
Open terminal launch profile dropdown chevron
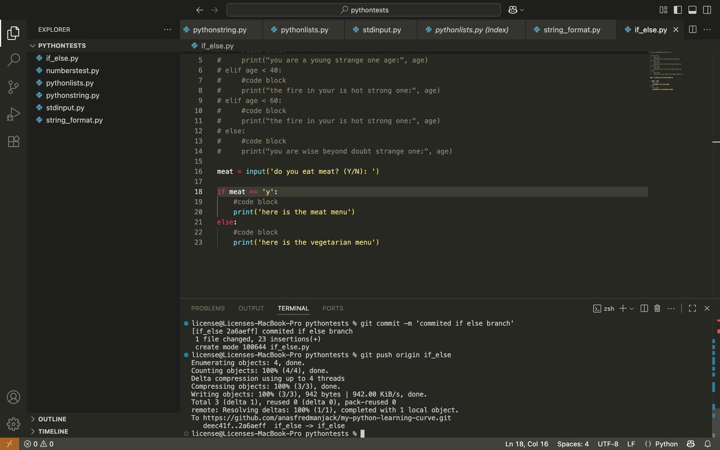[x=631, y=308]
